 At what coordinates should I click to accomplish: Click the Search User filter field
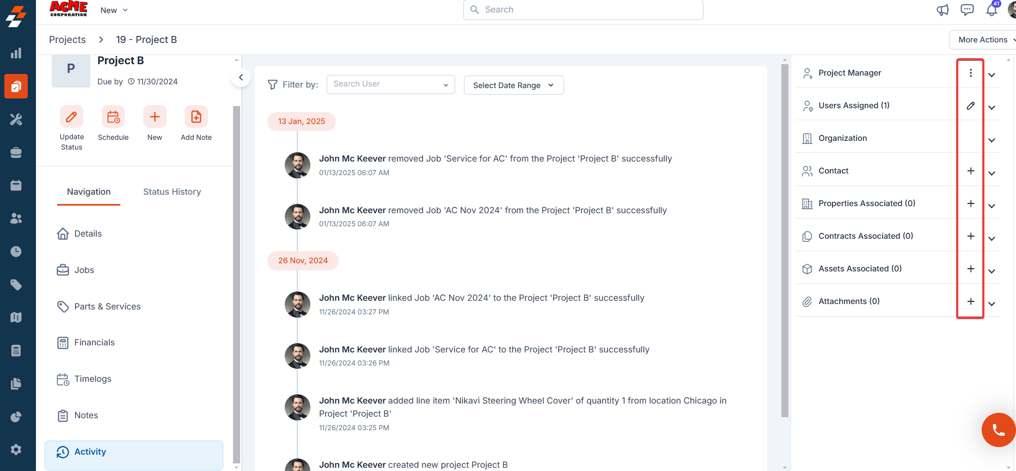point(390,84)
